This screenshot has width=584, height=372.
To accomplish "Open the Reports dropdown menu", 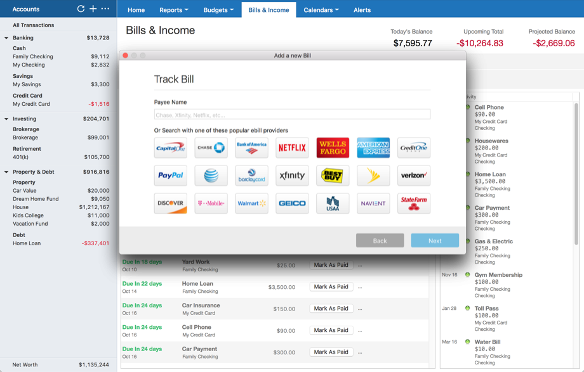I will pyautogui.click(x=173, y=10).
